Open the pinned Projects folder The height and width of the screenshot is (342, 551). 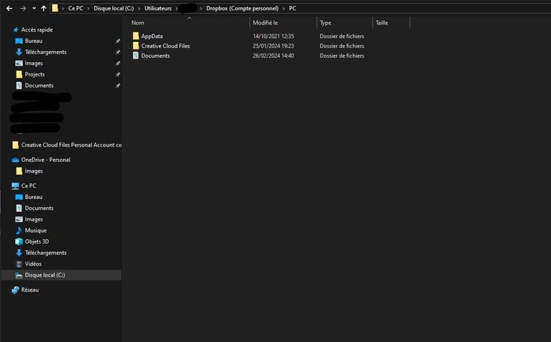(34, 74)
